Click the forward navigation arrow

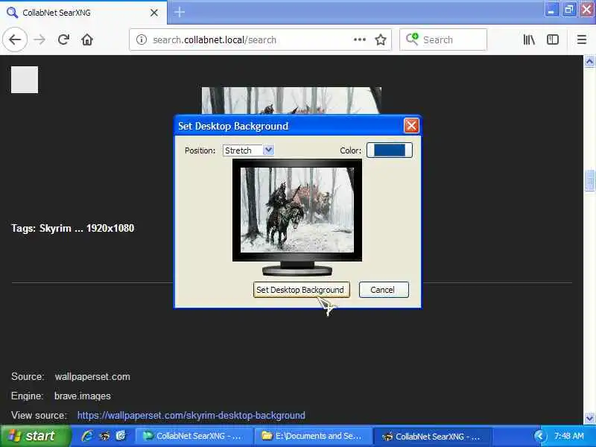[39, 39]
